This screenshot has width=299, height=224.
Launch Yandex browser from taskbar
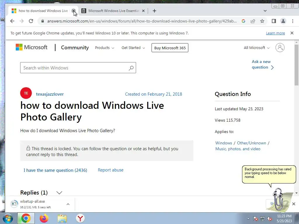coord(80,218)
